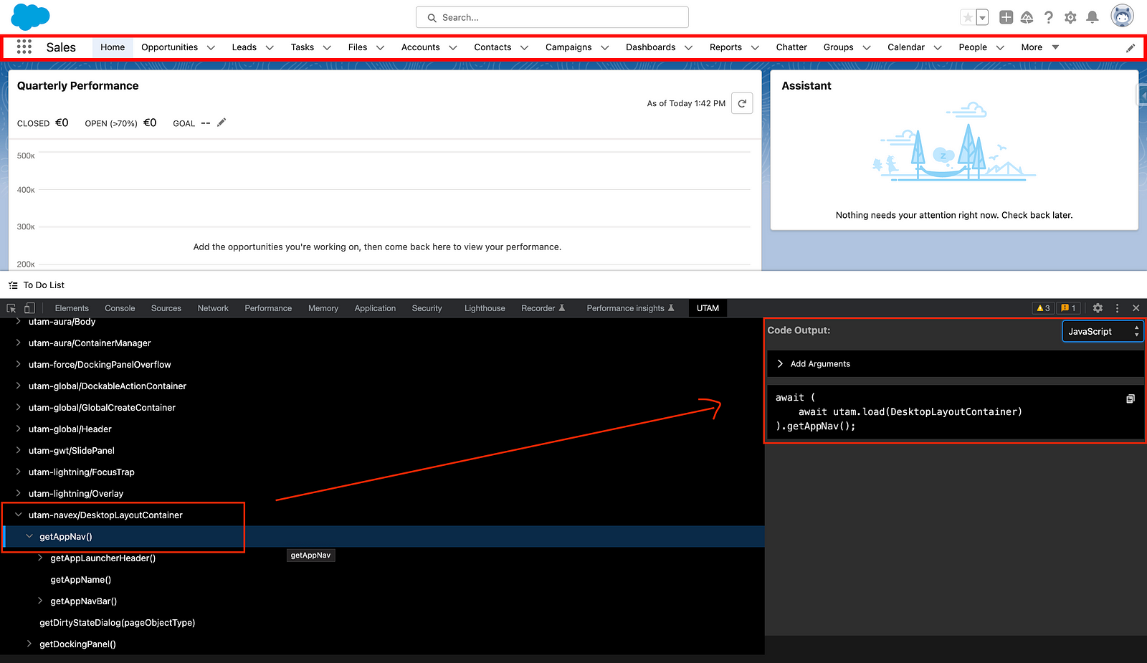Expand the utam-lightning/Overlay node
Image resolution: width=1147 pixels, height=663 pixels.
point(19,493)
